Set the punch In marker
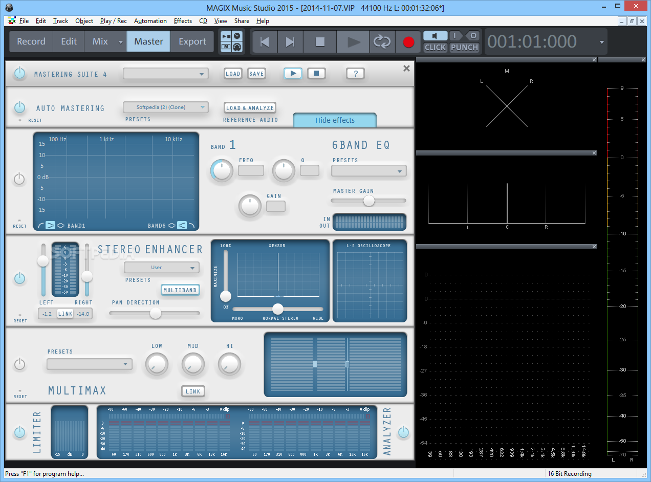 (455, 36)
